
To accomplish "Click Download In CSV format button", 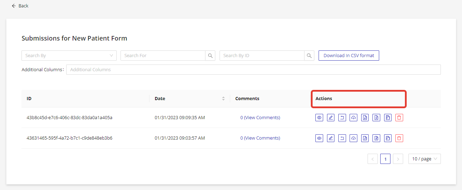I will point(349,56).
